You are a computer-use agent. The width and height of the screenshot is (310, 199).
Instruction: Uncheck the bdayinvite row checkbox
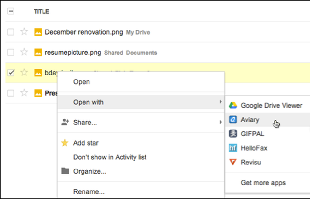11,72
